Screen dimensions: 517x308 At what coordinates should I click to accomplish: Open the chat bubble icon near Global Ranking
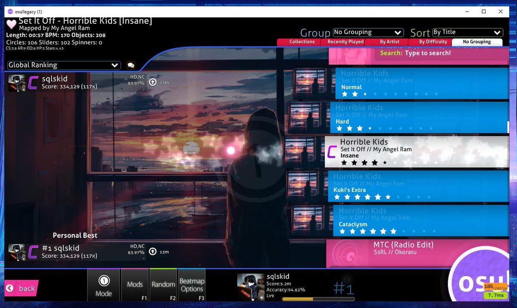[131, 65]
